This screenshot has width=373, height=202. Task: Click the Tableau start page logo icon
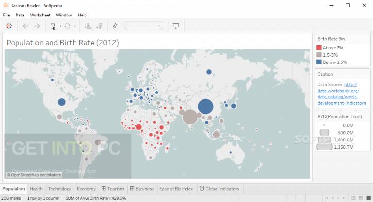click(x=9, y=26)
